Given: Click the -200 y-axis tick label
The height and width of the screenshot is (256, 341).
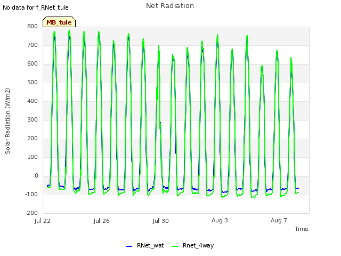Looking at the screenshot, I should pos(31,213).
